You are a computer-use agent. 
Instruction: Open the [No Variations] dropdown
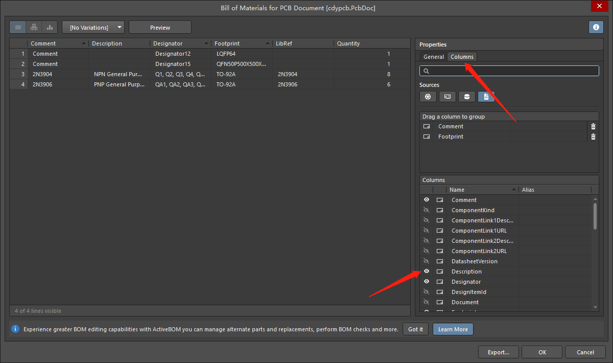(93, 27)
